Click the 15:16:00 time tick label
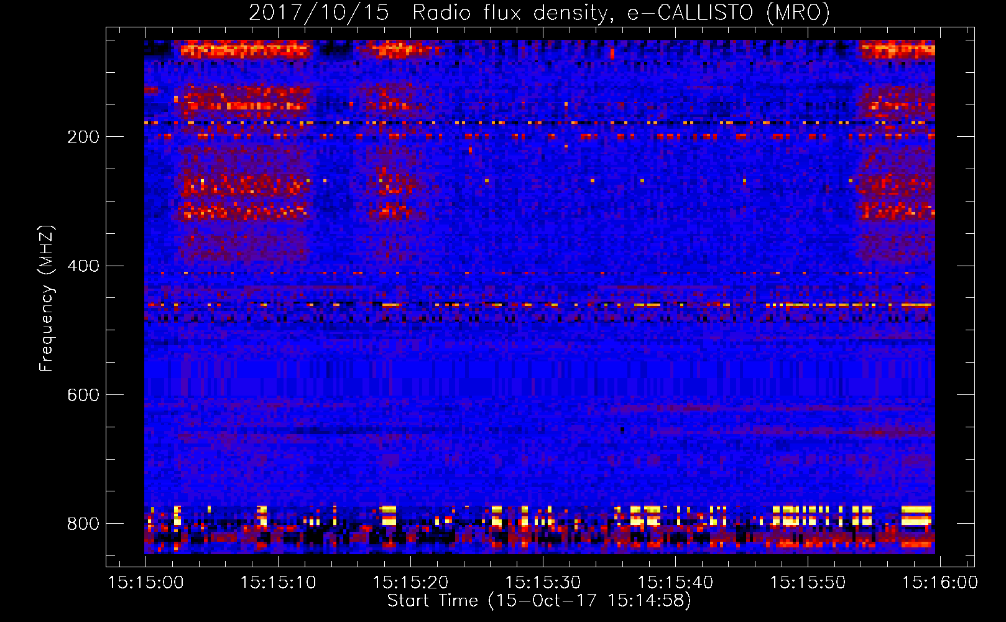Viewport: 1006px width, 622px height. [940, 583]
